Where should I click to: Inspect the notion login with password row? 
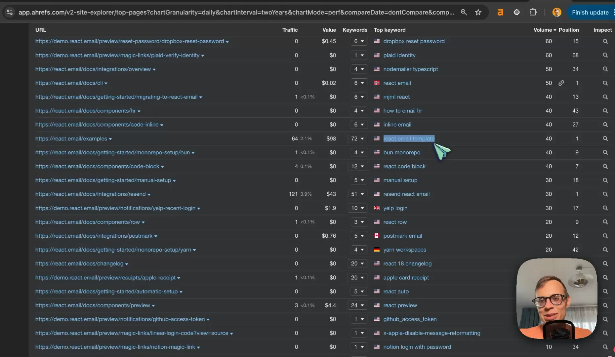coord(605,347)
